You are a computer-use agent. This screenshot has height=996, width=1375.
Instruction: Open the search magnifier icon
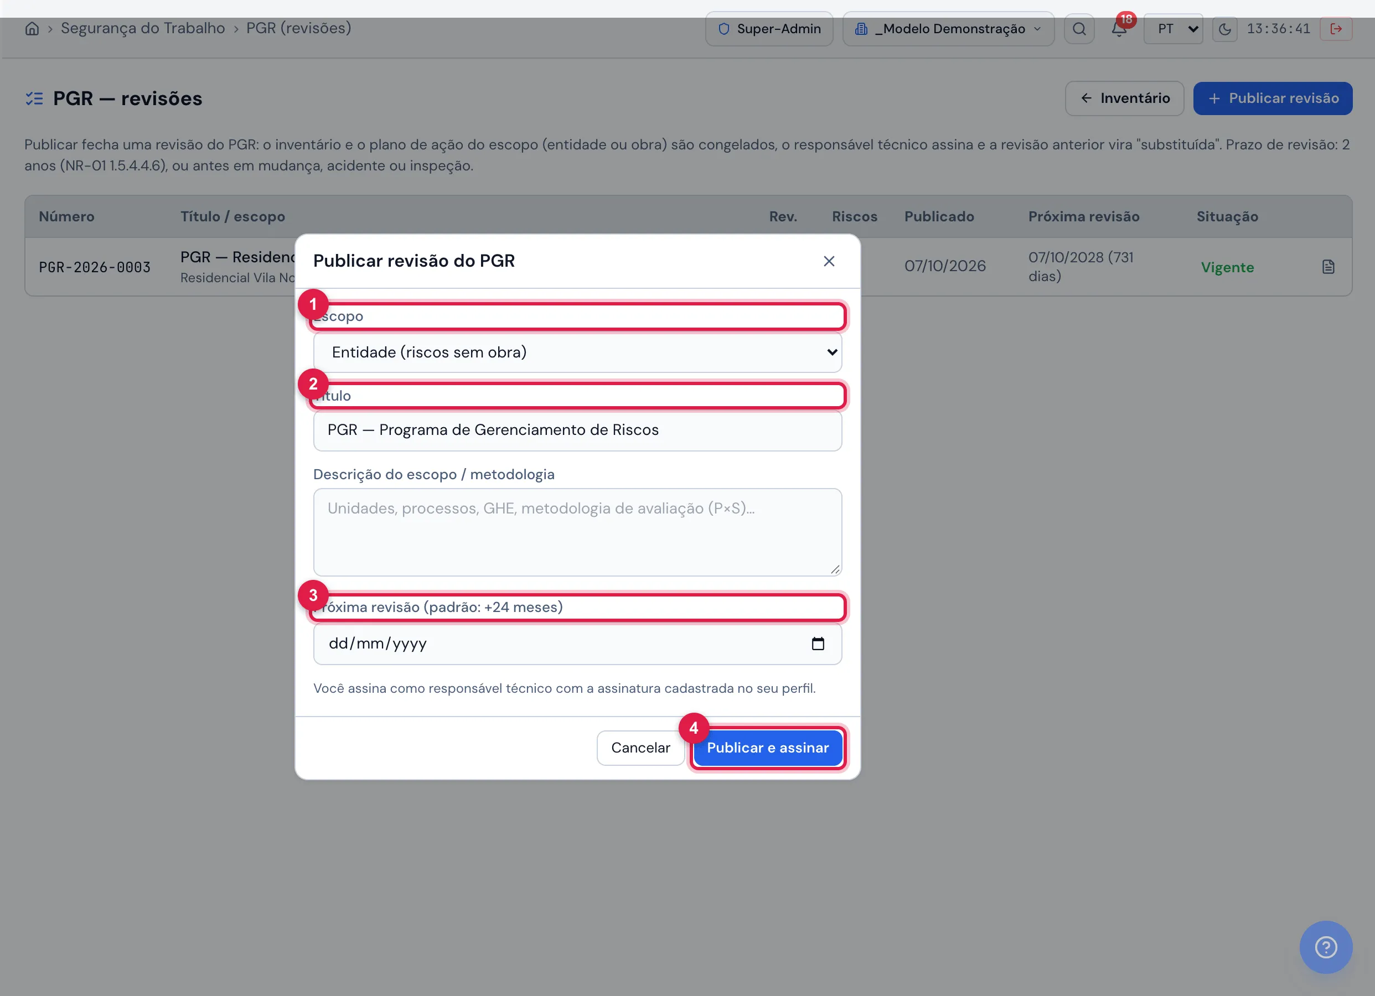1079,29
